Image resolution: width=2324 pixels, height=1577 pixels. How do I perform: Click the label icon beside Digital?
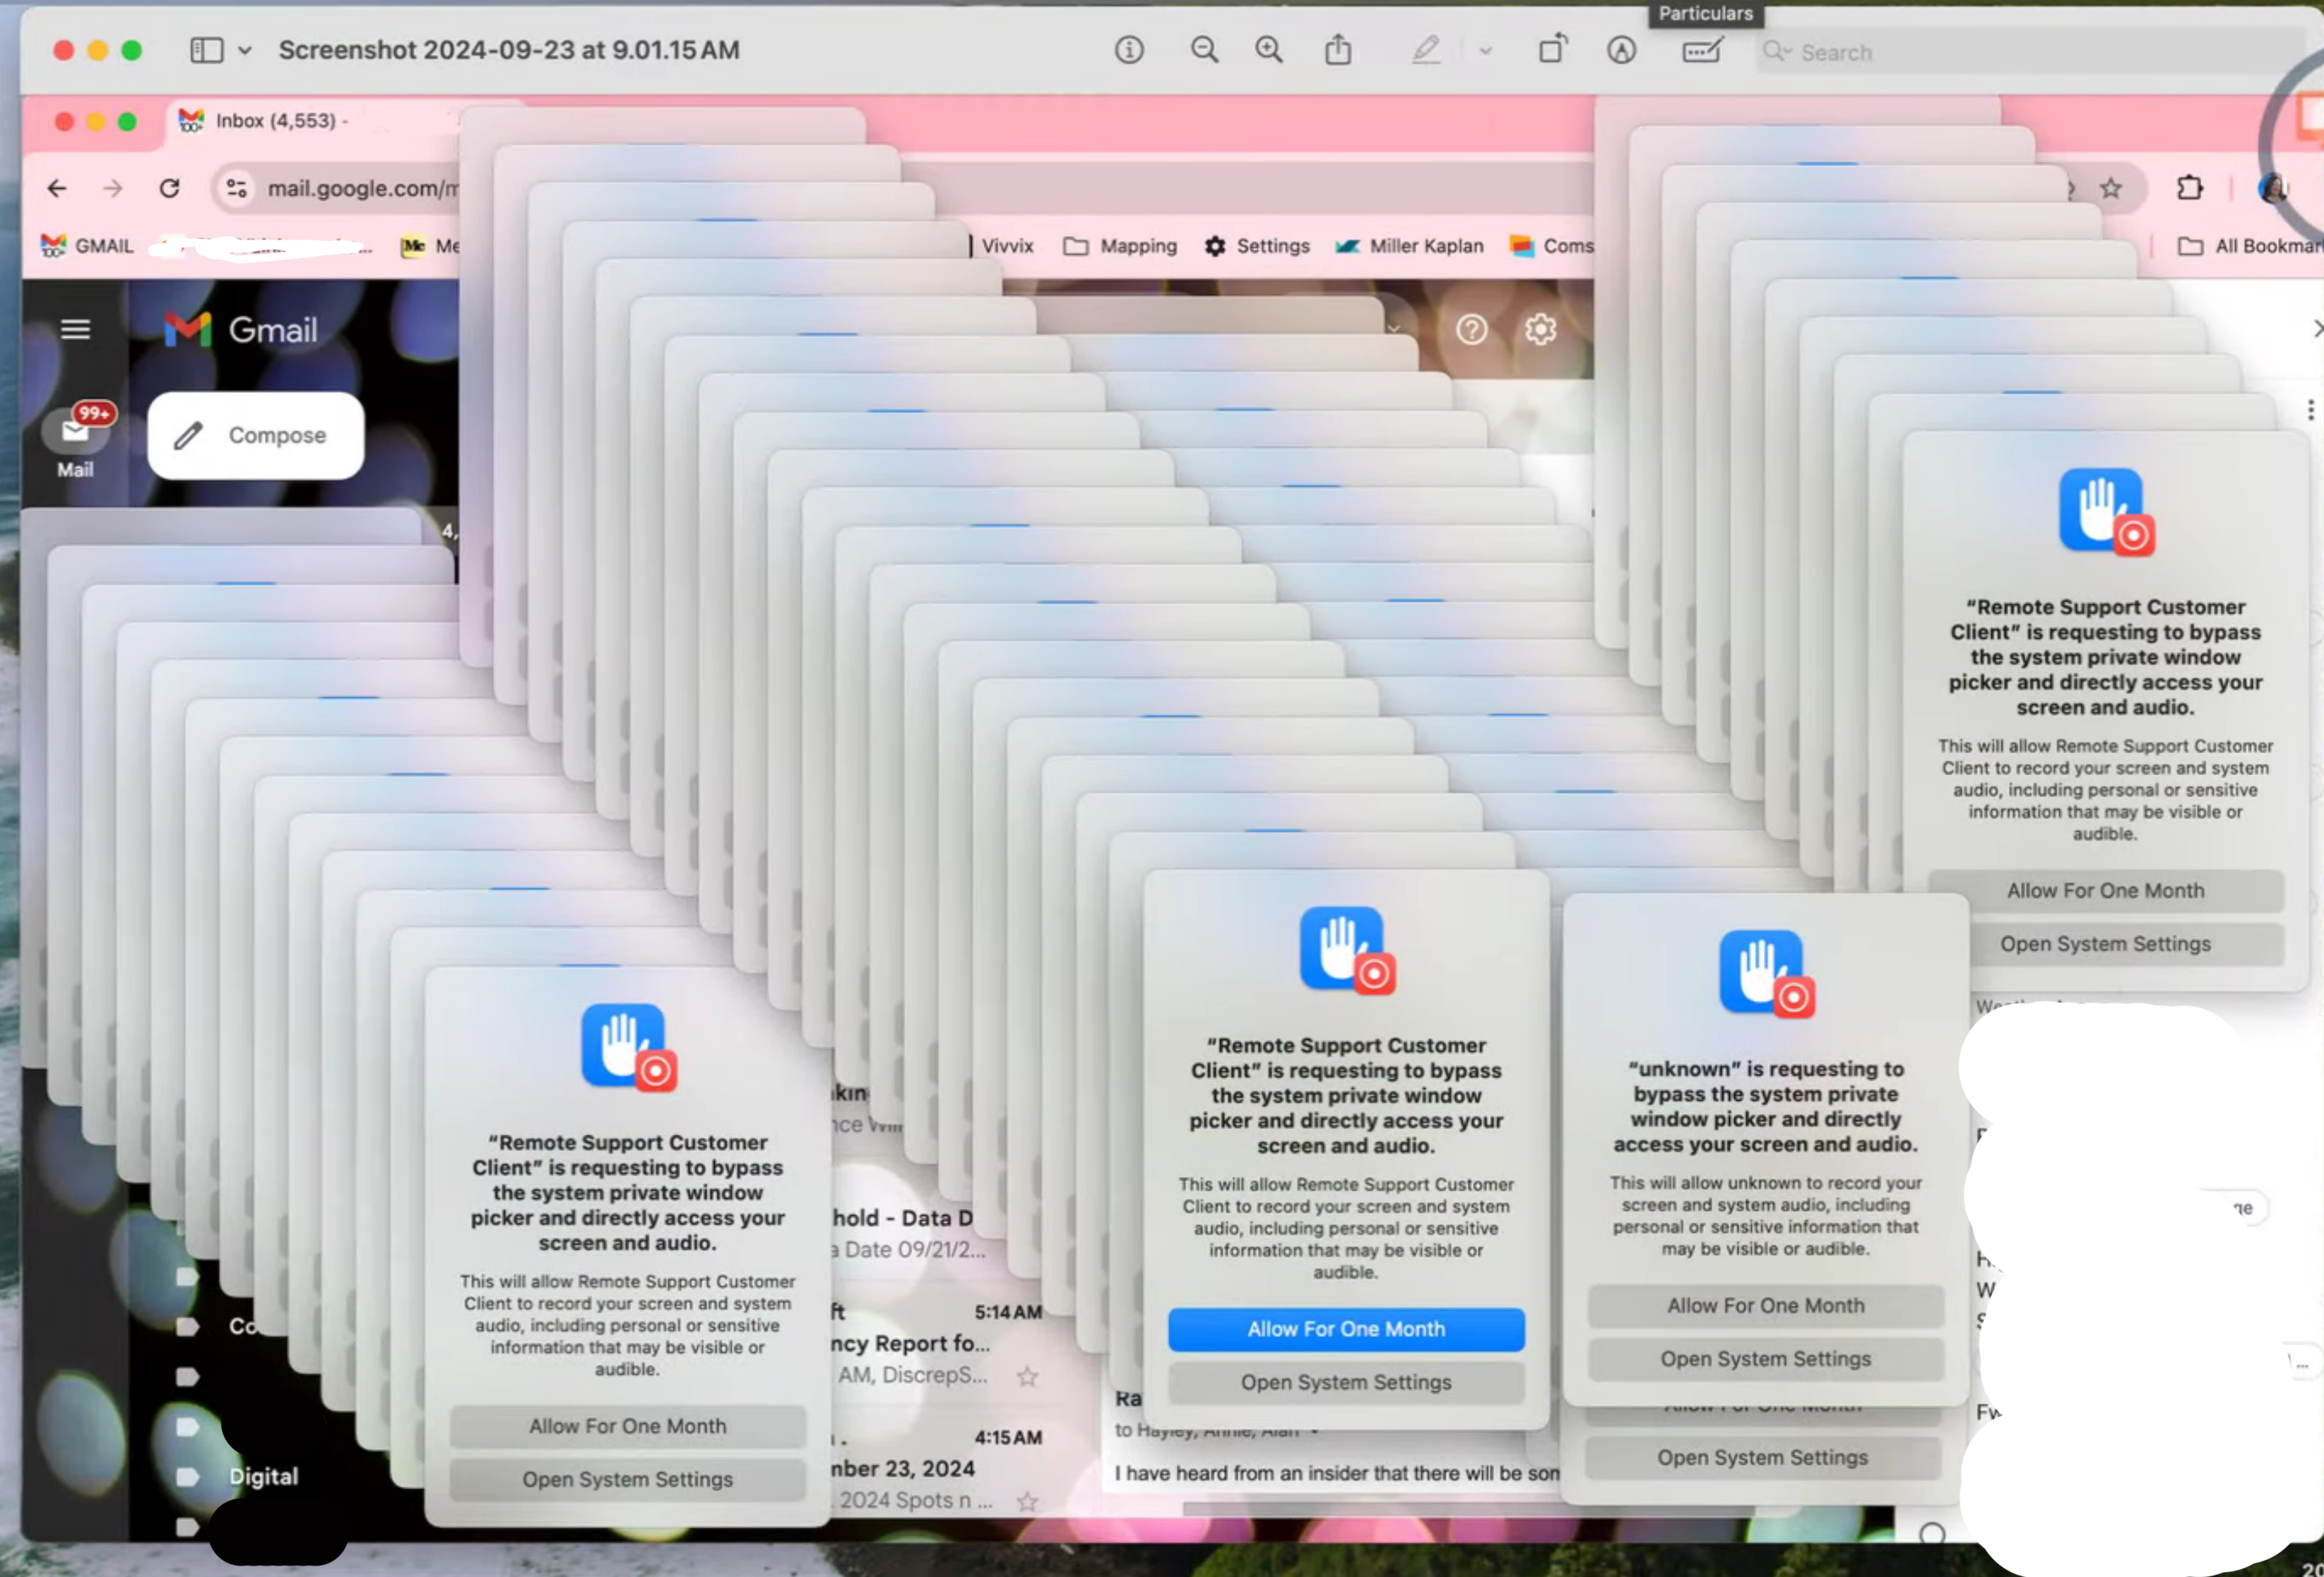pos(187,1477)
